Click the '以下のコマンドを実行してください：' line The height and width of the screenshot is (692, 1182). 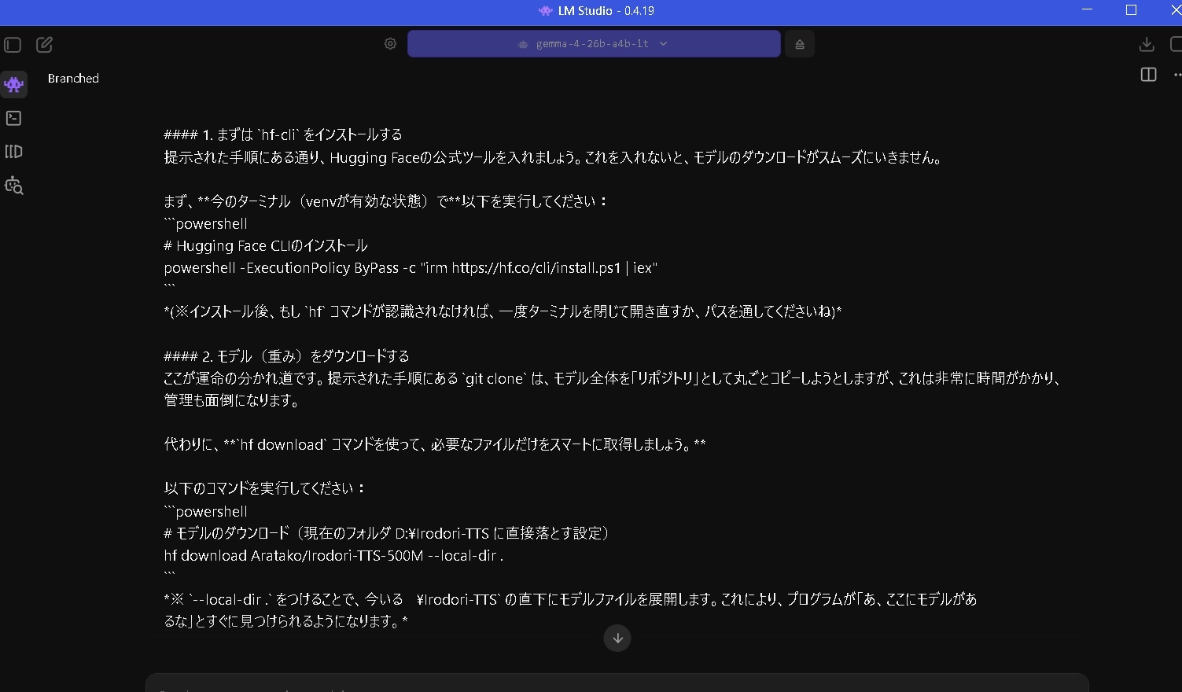265,488
